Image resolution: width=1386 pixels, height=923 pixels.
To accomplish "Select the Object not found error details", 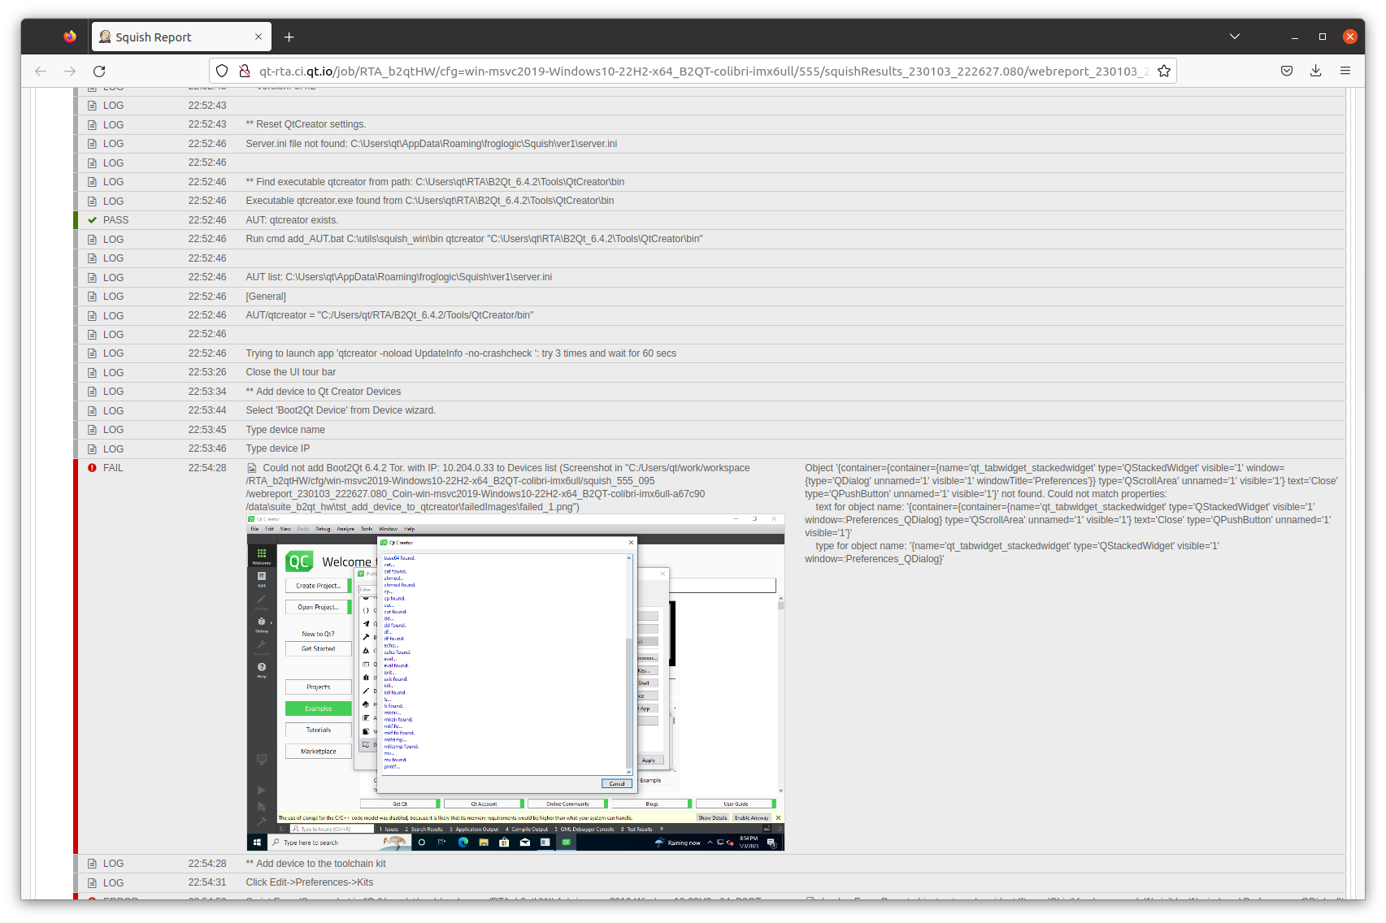I will (x=1071, y=513).
